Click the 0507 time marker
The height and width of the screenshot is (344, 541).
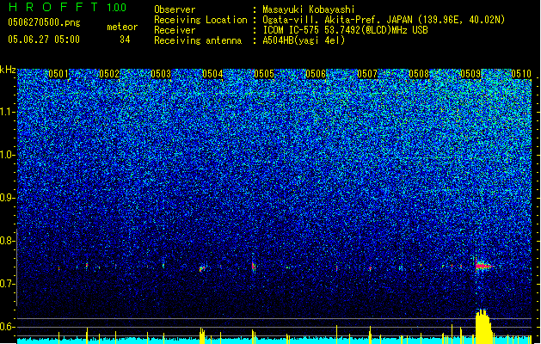(367, 74)
